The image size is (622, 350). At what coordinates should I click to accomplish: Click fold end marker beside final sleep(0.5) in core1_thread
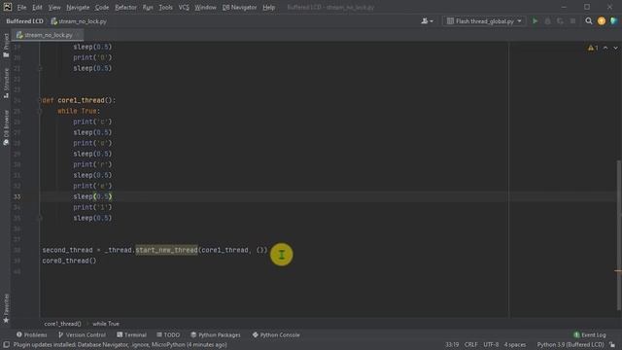(x=40, y=218)
